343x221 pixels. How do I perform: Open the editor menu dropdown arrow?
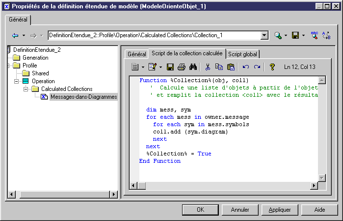coord(143,67)
